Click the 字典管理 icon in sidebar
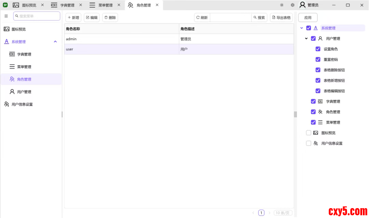Viewport: 369px width, 218px height. pos(12,54)
